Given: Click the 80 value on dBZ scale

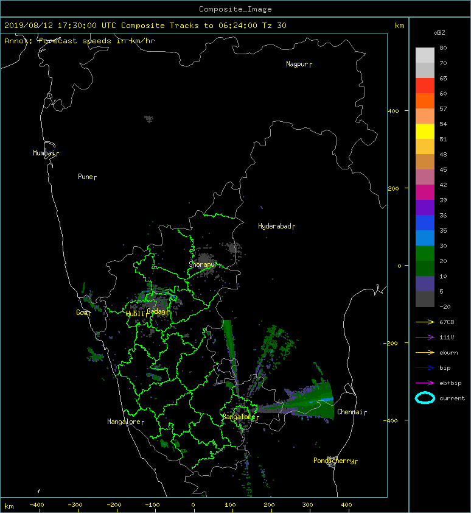Looking at the screenshot, I should [443, 48].
